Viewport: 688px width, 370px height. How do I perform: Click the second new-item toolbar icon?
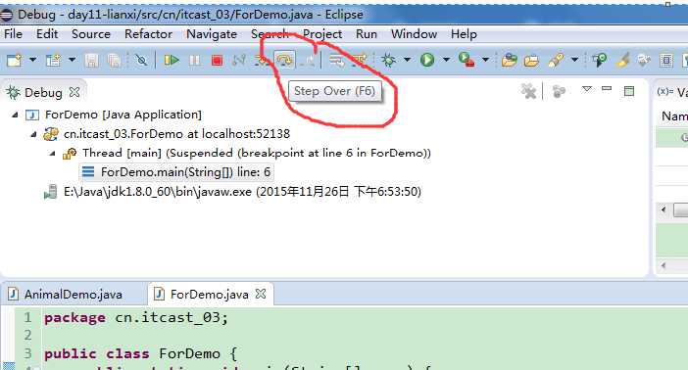pos(53,60)
